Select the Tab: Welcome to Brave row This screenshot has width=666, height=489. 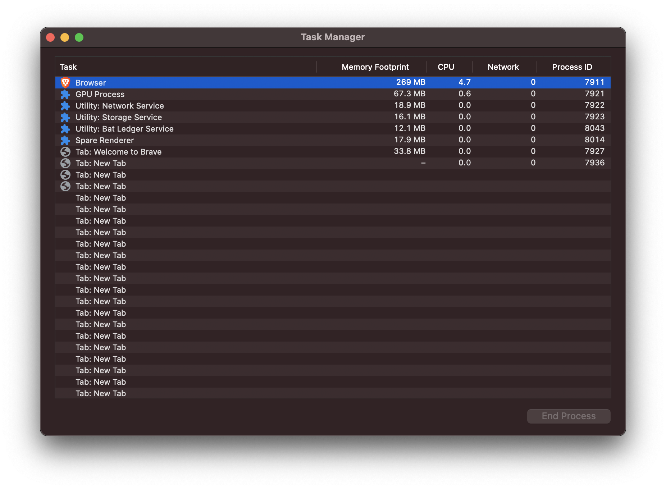(333, 152)
